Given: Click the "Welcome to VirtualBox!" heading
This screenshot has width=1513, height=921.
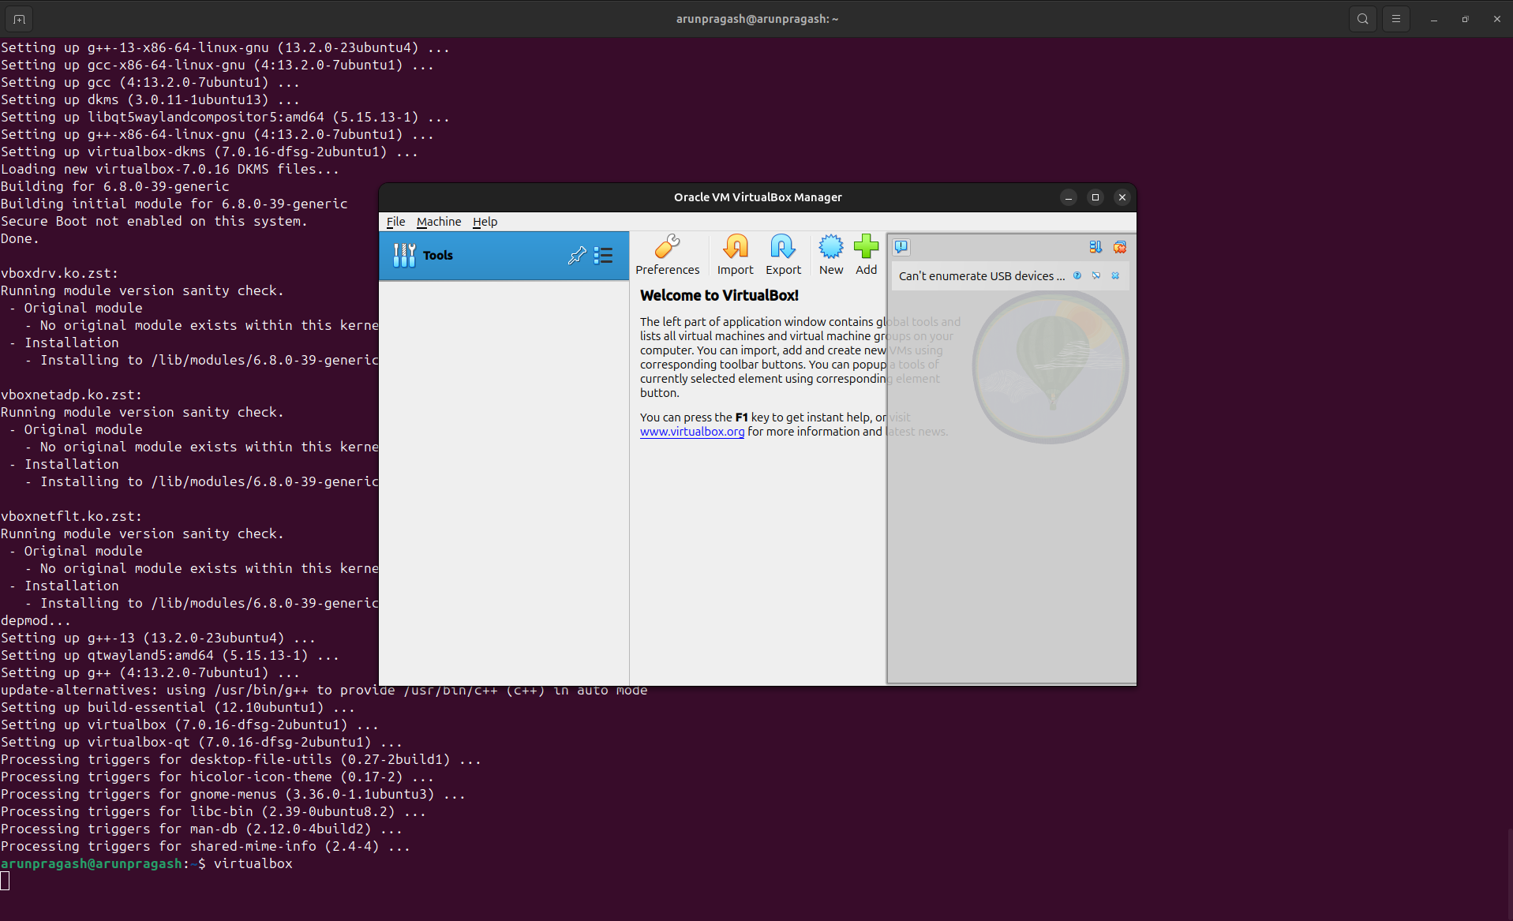Looking at the screenshot, I should tap(719, 295).
